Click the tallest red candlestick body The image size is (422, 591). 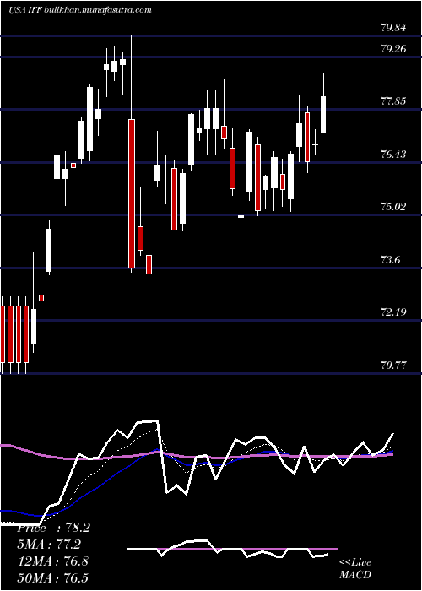(x=132, y=193)
